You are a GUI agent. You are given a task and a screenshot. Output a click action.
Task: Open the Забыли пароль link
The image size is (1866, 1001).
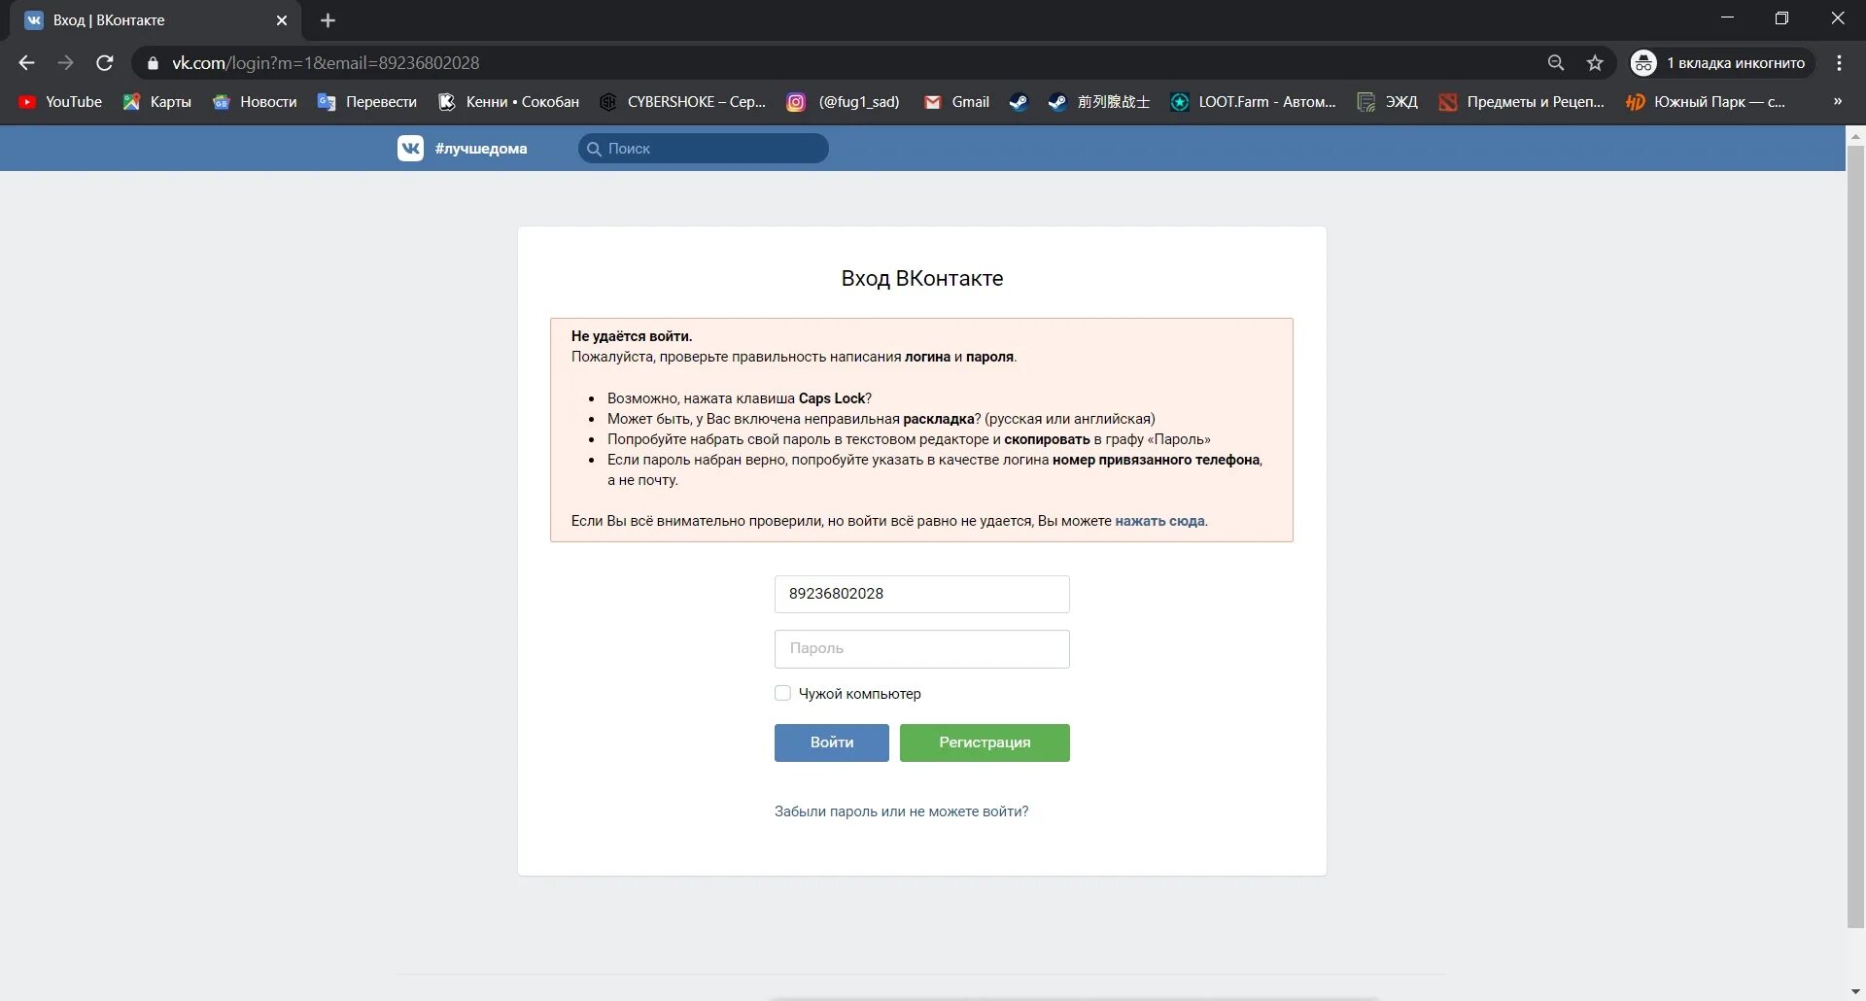point(901,811)
